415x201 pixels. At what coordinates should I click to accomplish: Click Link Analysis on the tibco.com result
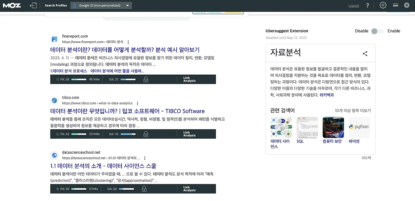(x=189, y=134)
